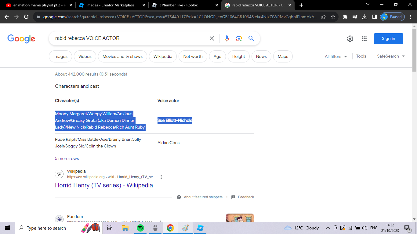Bookmark this page with the star
Image resolution: width=417 pixels, height=234 pixels.
click(333, 17)
